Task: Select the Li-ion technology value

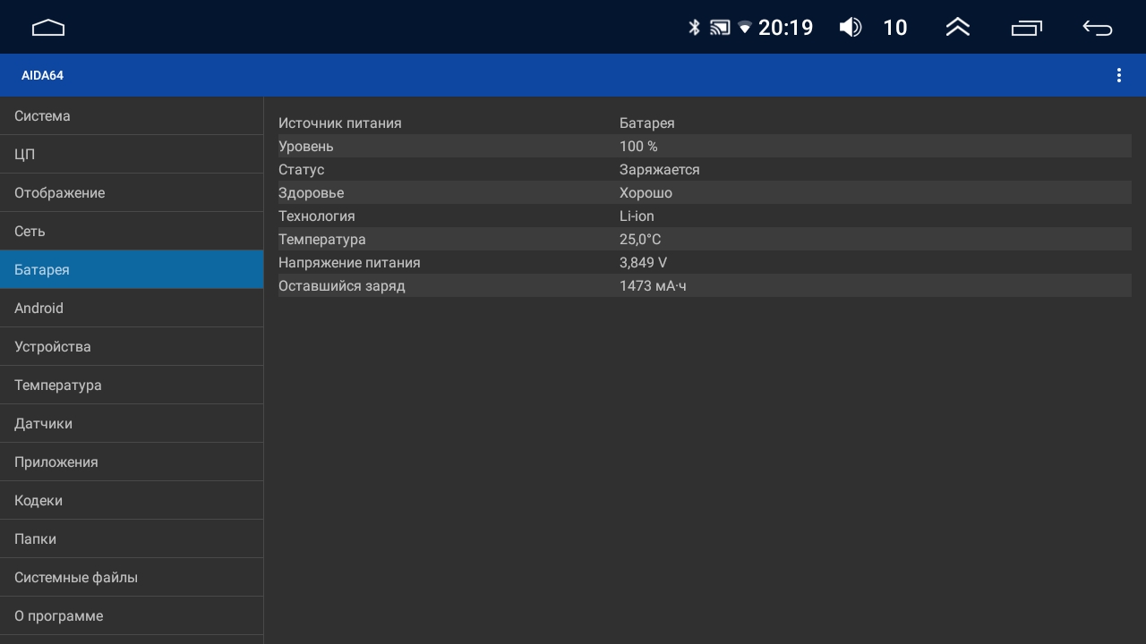Action: [x=637, y=216]
